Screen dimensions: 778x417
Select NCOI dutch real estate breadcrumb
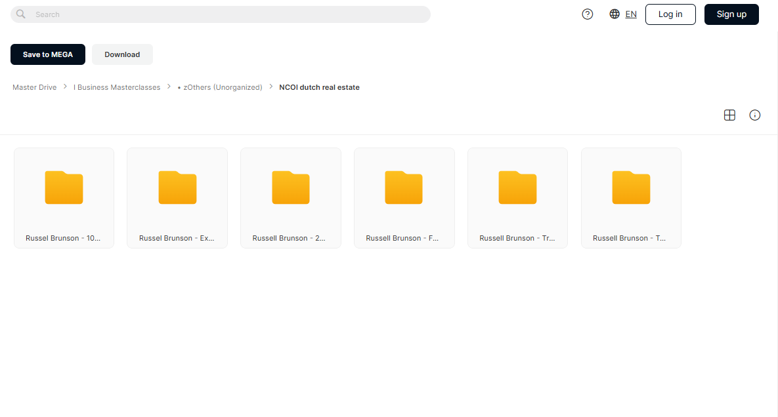(x=320, y=87)
